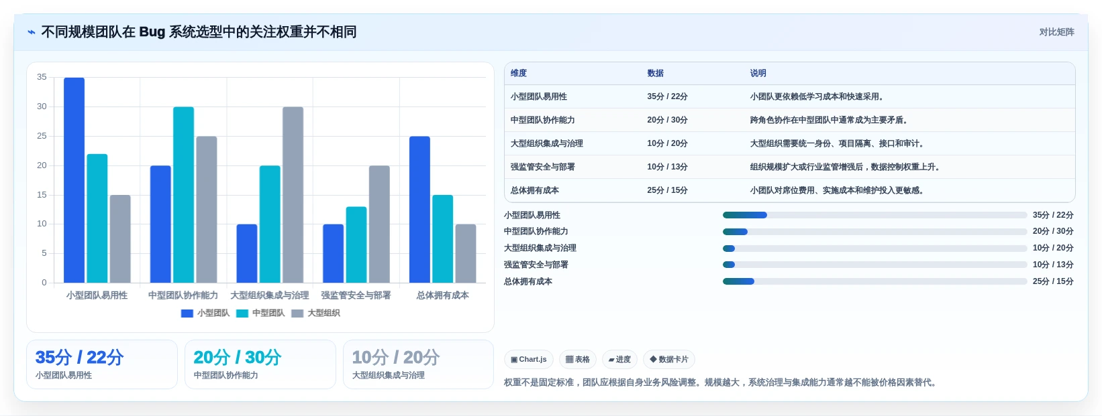This screenshot has height=416, width=1102.
Task: Click description about 数据控制权重上升
Action: click(x=846, y=167)
